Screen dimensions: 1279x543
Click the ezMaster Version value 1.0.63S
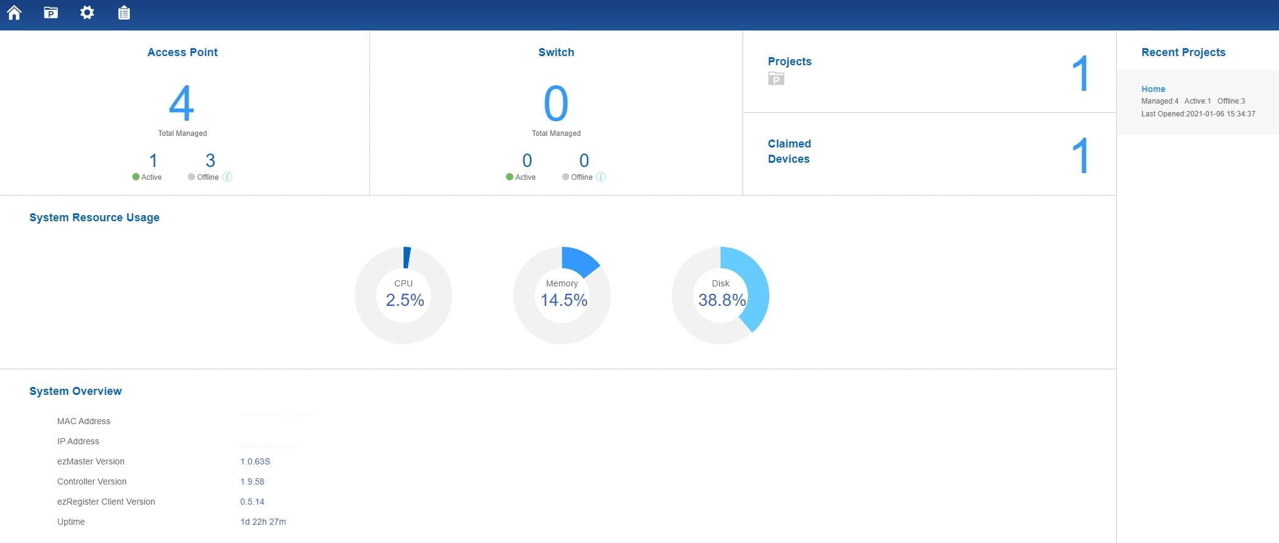[x=255, y=461]
